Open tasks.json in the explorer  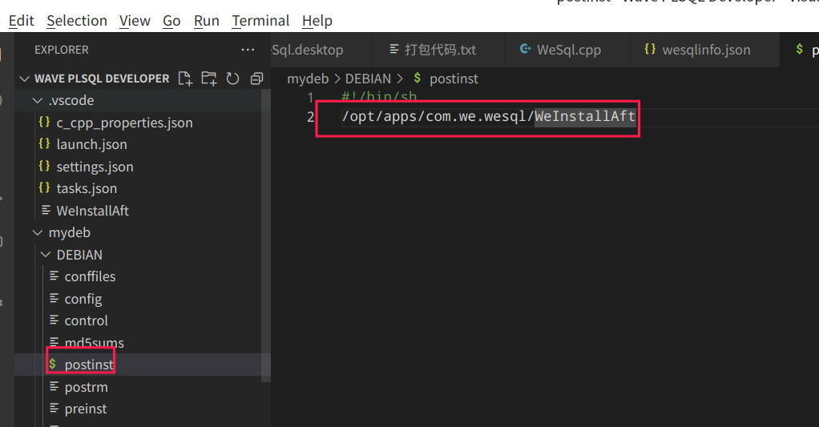click(x=87, y=188)
